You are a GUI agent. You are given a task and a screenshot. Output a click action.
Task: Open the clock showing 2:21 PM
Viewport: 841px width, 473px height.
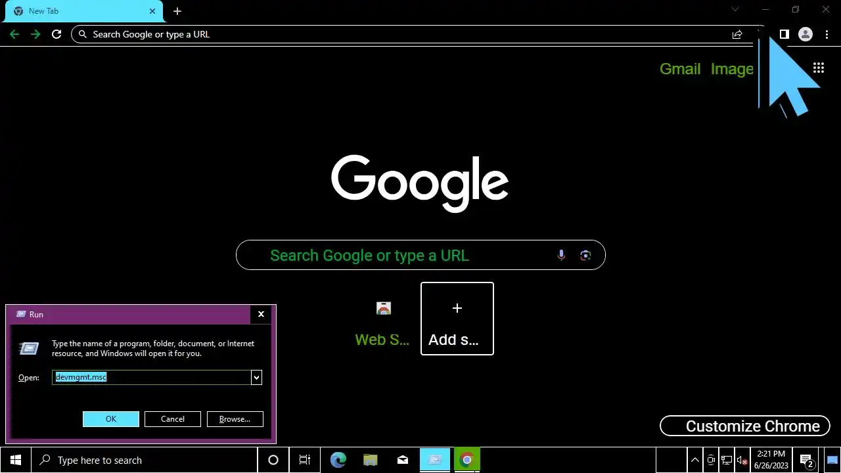(x=771, y=460)
